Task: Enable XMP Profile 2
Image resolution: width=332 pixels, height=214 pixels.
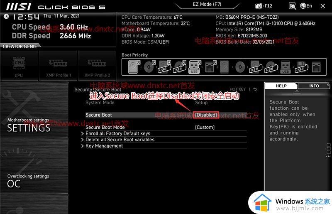Action: coord(97,66)
